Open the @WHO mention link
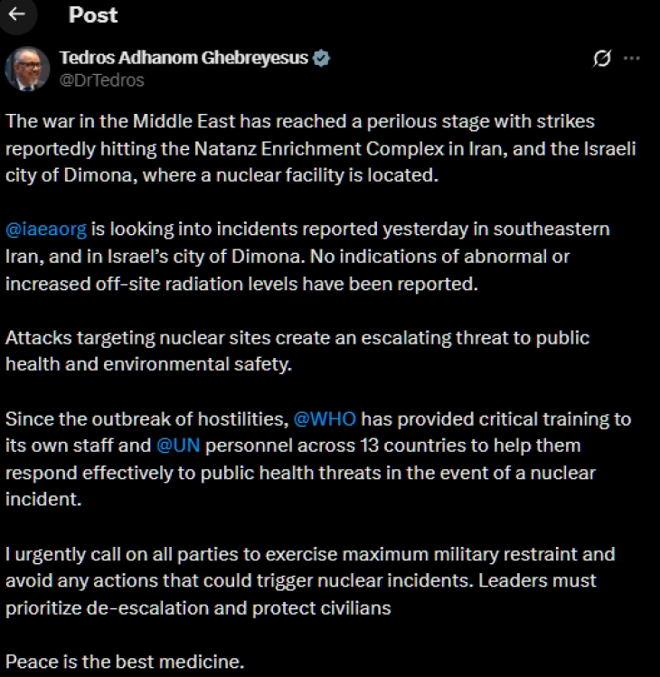Screen dimensions: 660x677 point(325,418)
